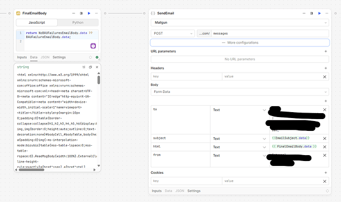Open type dropdown for 'html' field
341x202 pixels.
tap(240, 147)
